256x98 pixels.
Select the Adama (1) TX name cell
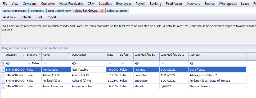[56, 75]
